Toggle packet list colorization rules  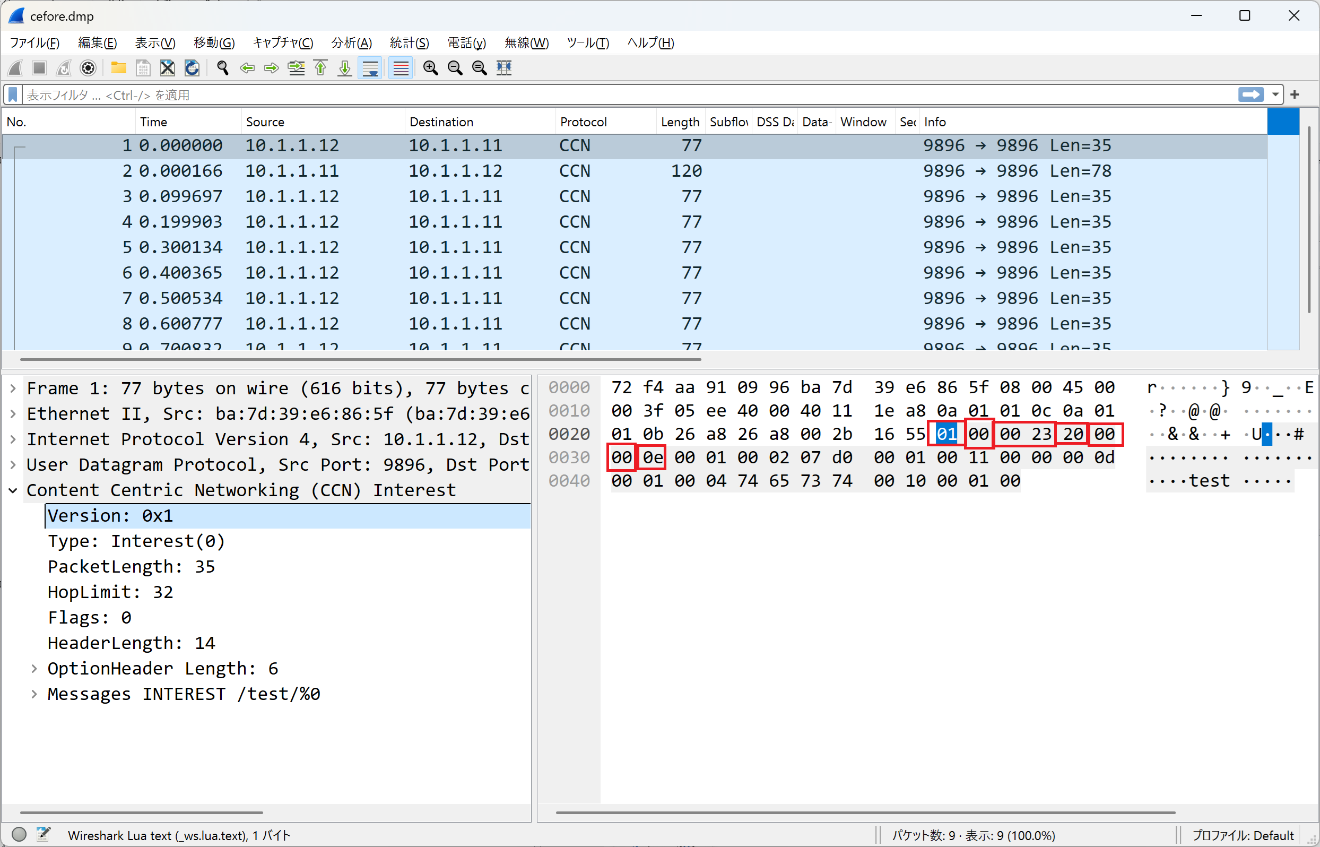[401, 67]
